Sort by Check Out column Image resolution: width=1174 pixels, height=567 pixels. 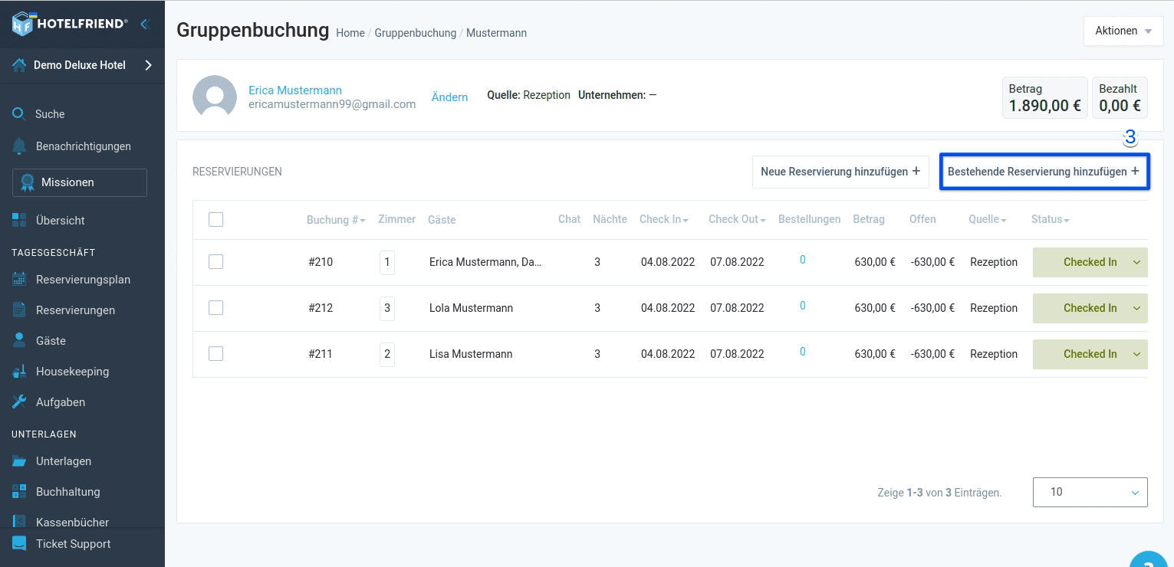[x=738, y=219]
